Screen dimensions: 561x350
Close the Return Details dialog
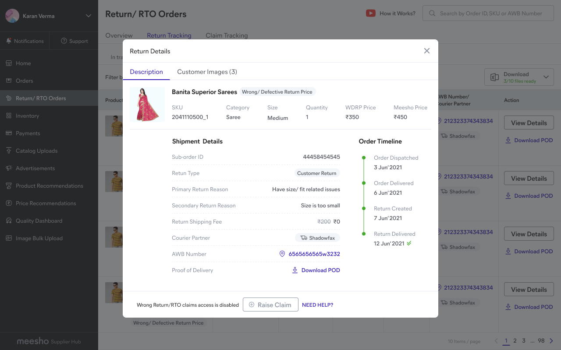click(427, 51)
